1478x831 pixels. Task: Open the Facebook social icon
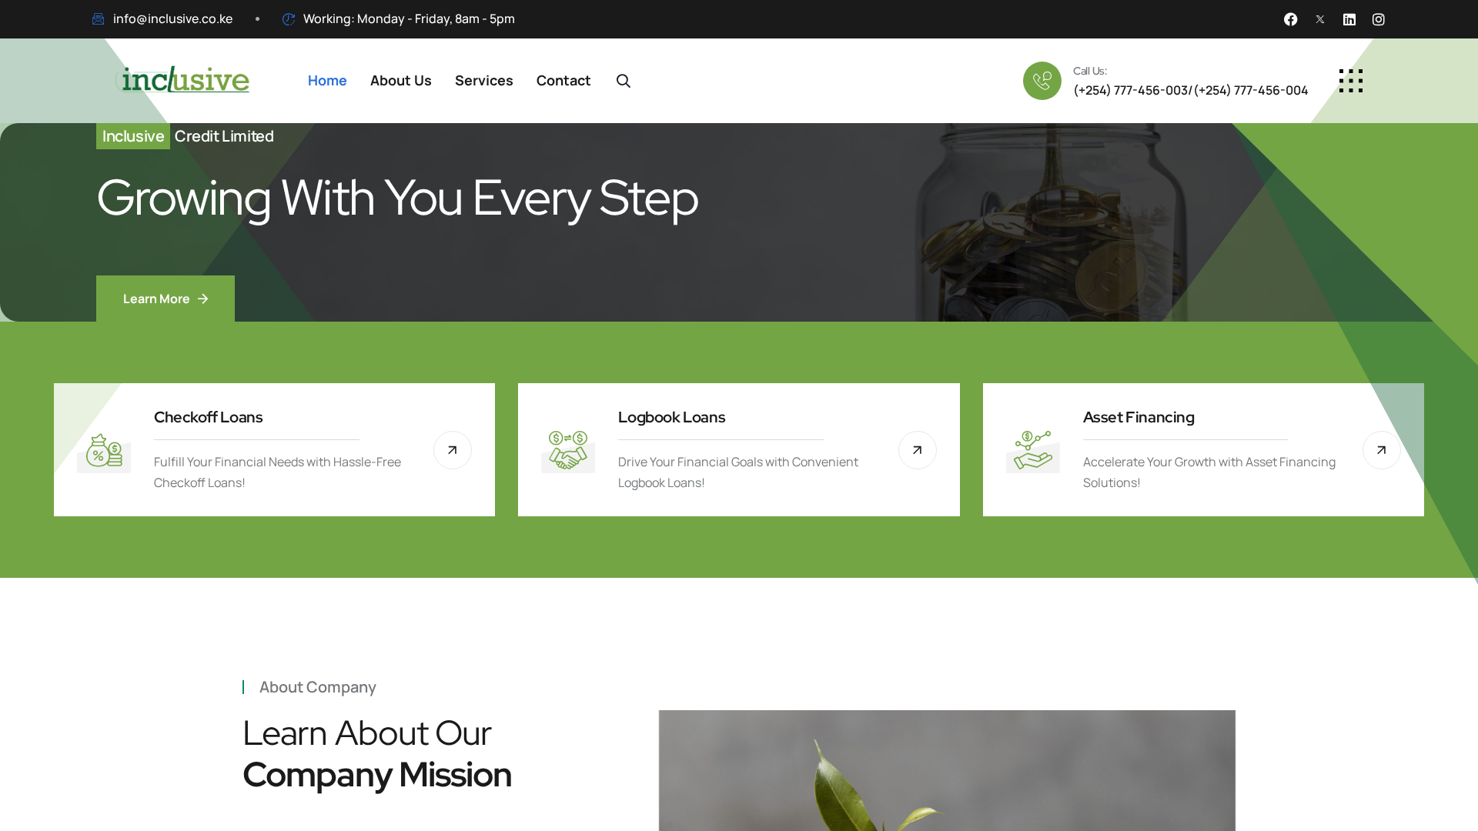pyautogui.click(x=1291, y=19)
